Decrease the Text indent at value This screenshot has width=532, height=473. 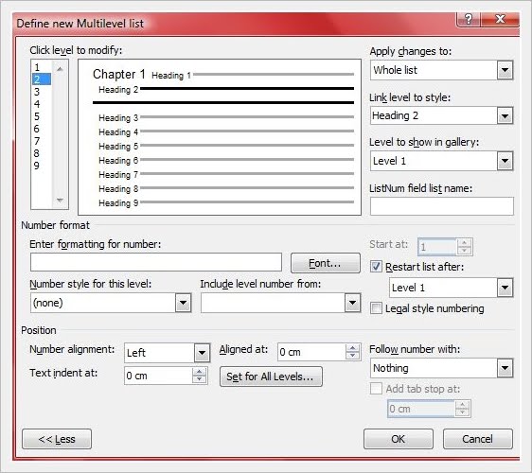pos(199,379)
